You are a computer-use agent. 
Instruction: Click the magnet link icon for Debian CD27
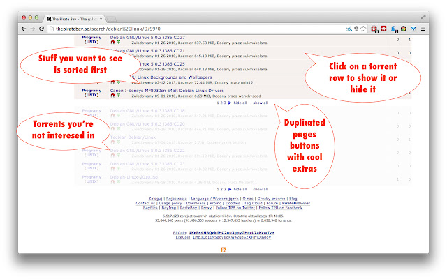click(x=112, y=42)
